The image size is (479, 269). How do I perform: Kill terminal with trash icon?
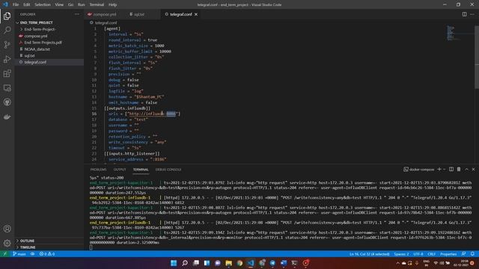459,170
